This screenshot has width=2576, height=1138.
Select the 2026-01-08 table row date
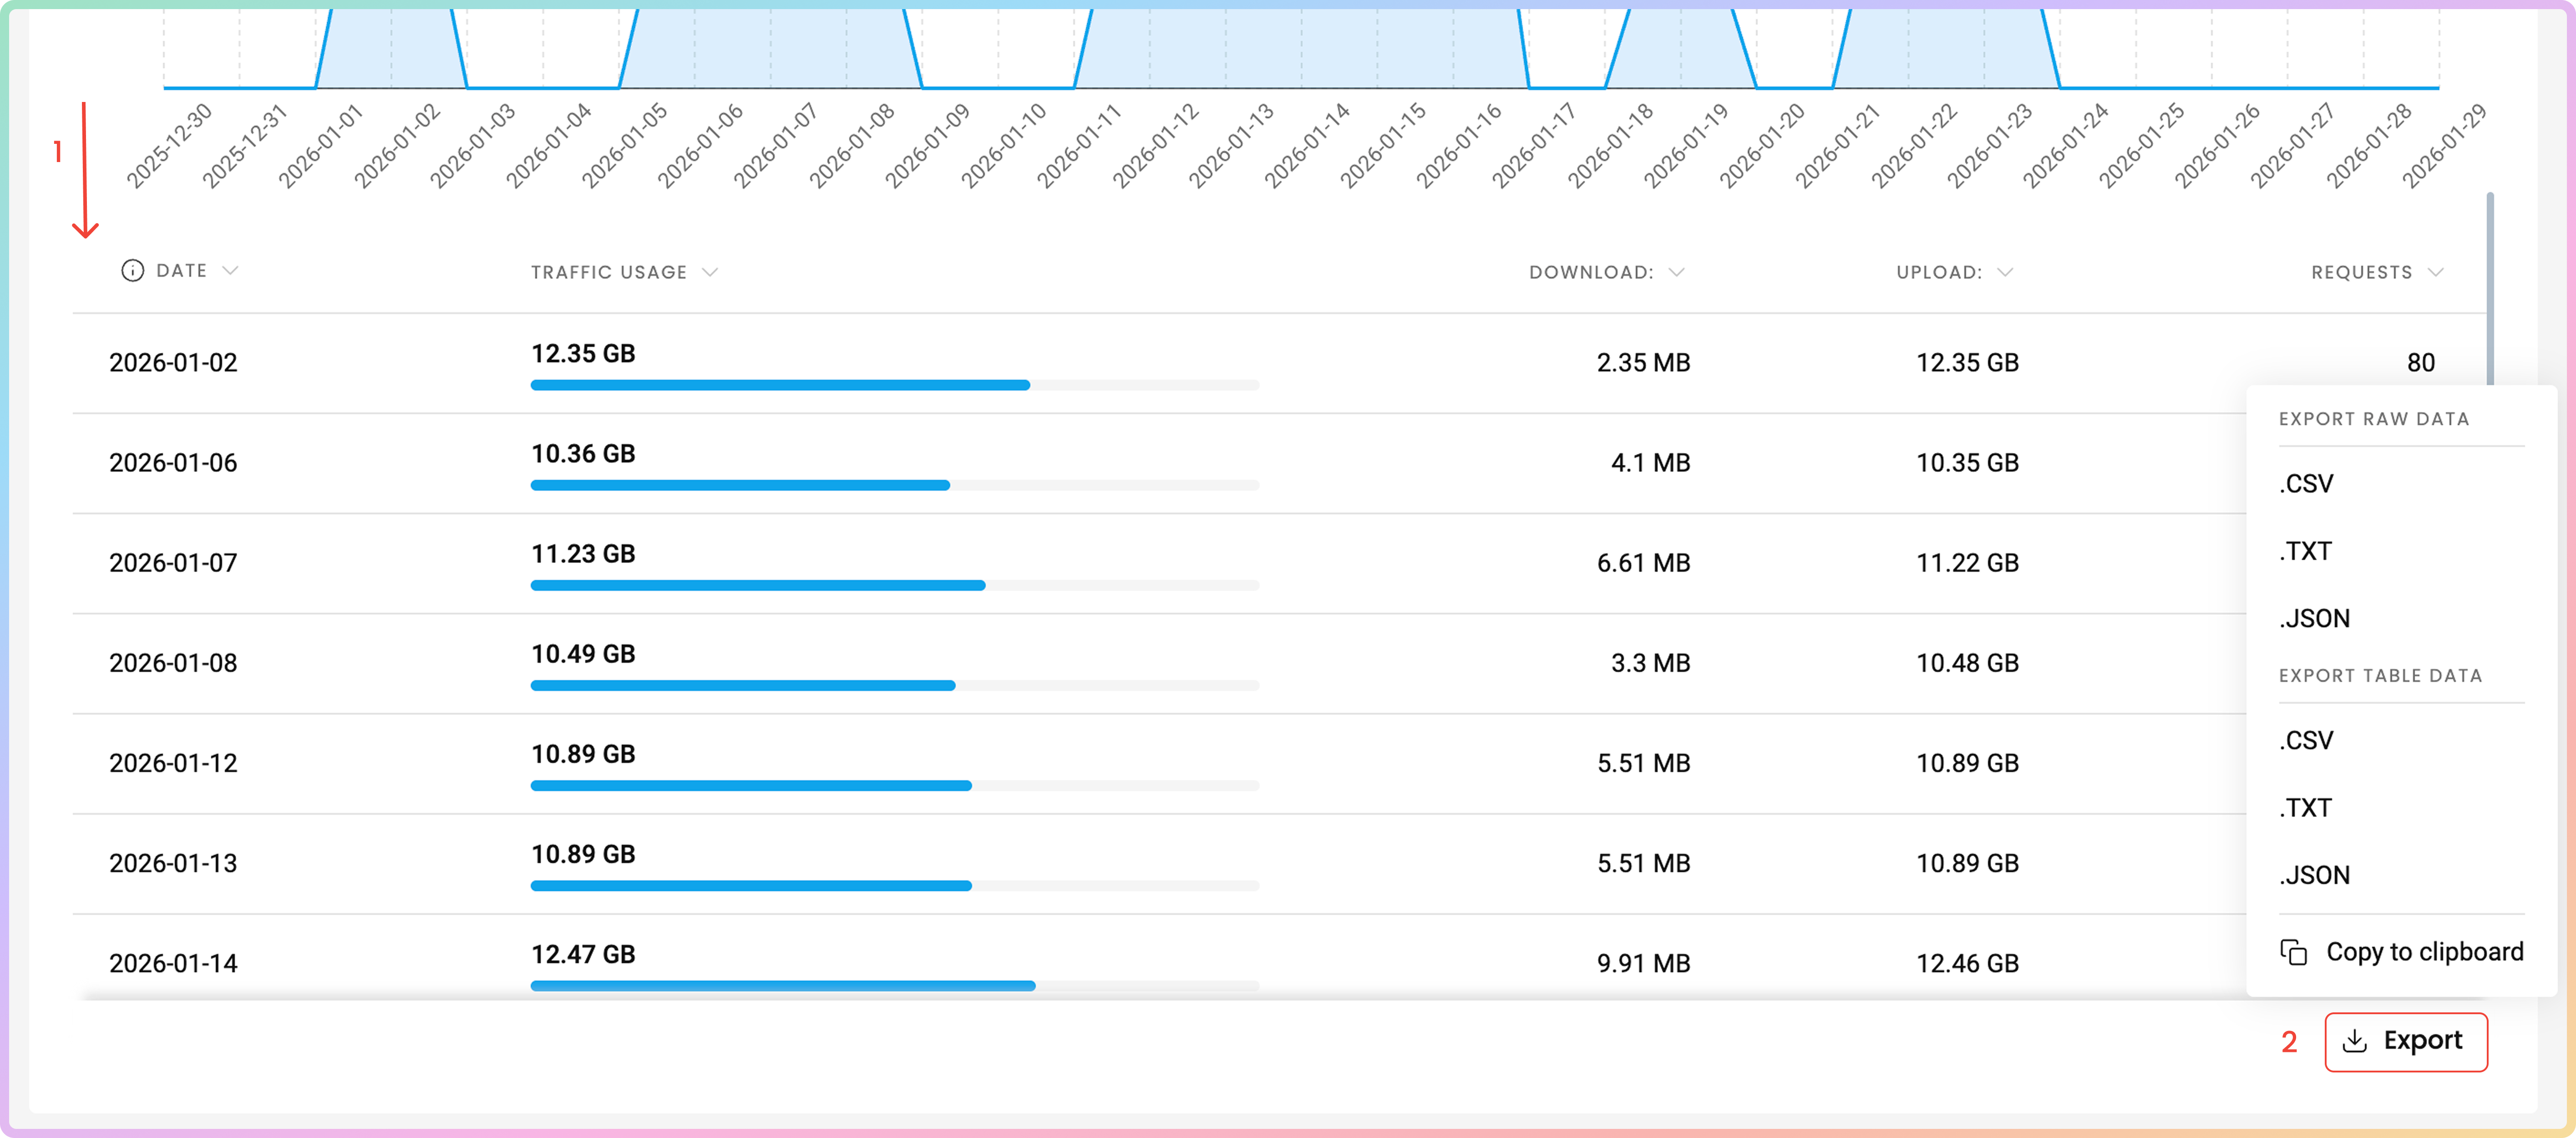pyautogui.click(x=173, y=663)
